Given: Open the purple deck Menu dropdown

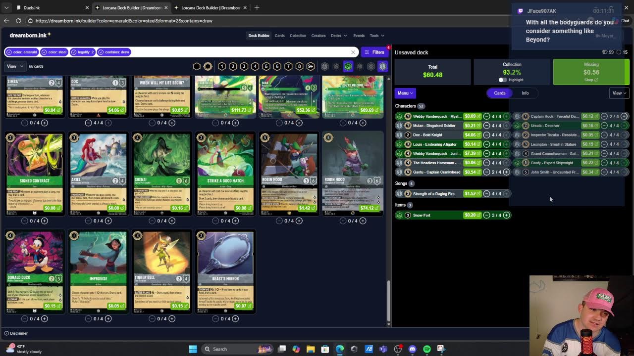Looking at the screenshot, I should click(x=405, y=93).
